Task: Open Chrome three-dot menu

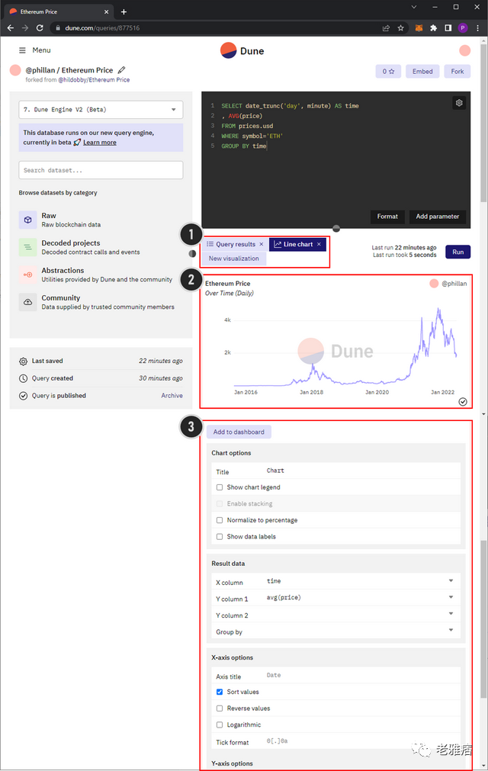Action: coord(477,28)
